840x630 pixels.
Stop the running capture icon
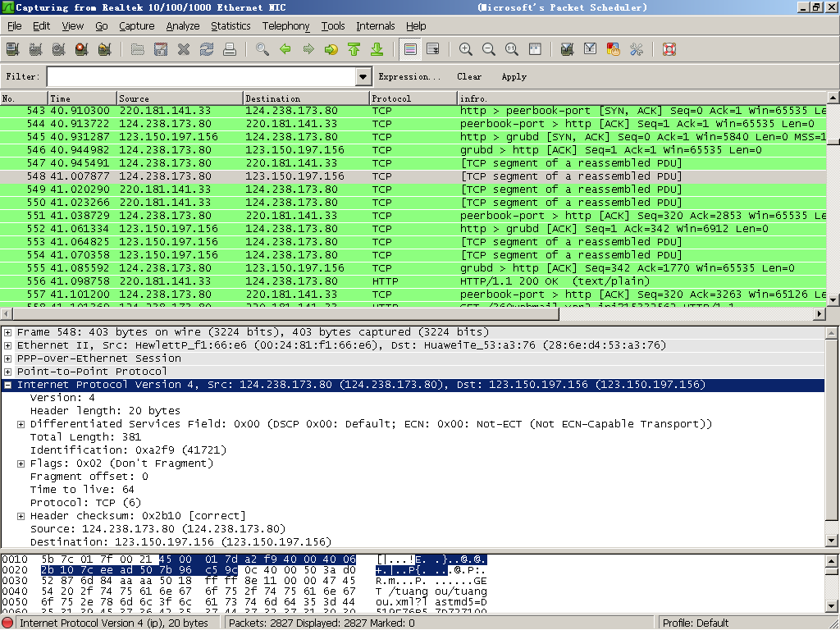82,49
